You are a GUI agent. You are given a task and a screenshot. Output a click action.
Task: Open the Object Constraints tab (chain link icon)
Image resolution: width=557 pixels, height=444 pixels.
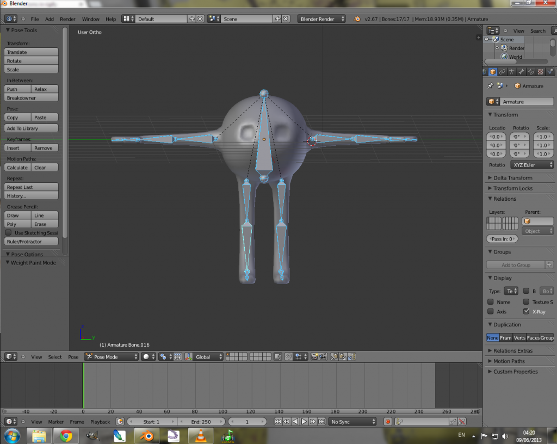(x=502, y=72)
